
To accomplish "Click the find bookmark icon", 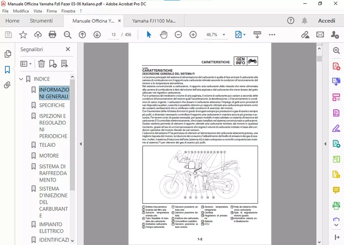I will [x=64, y=64].
